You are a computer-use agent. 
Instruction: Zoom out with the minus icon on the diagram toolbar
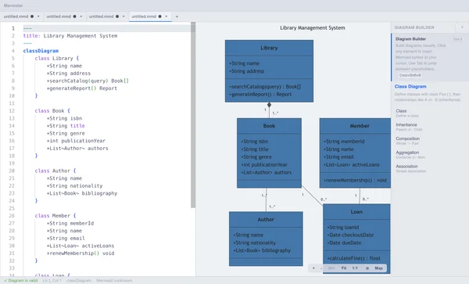click(x=321, y=268)
